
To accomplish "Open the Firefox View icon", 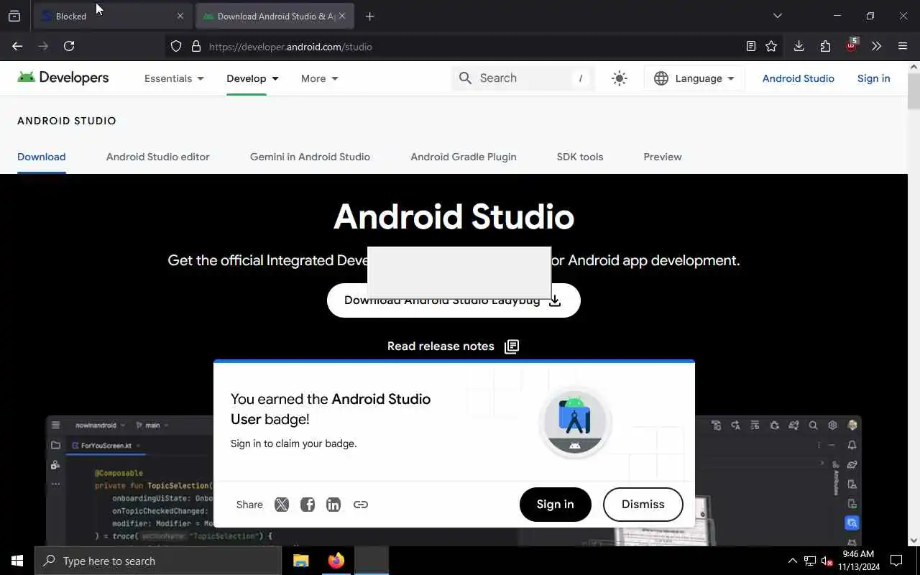I will click(x=14, y=16).
